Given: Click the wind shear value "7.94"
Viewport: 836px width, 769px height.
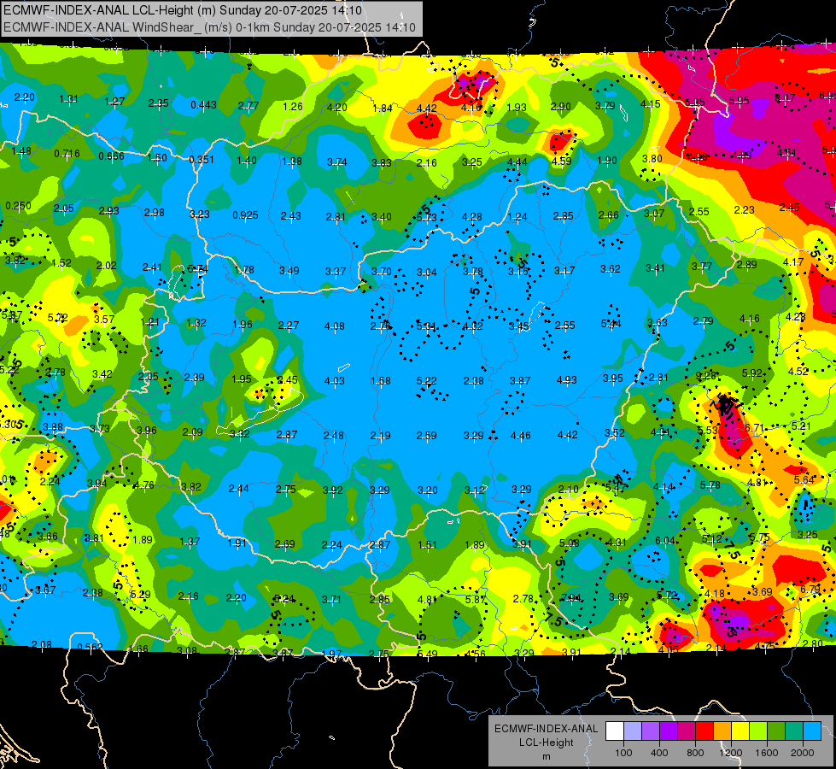Looking at the screenshot, I should coord(571,597).
